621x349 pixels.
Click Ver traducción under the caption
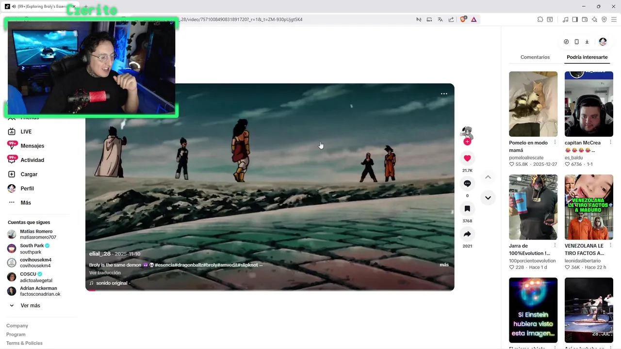(105, 273)
